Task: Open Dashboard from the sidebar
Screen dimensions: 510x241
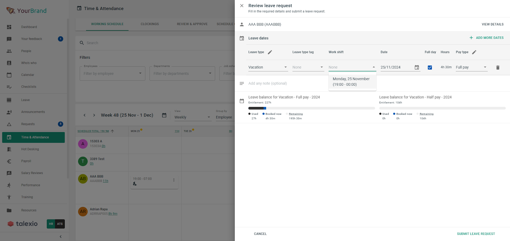Action: 29,27
